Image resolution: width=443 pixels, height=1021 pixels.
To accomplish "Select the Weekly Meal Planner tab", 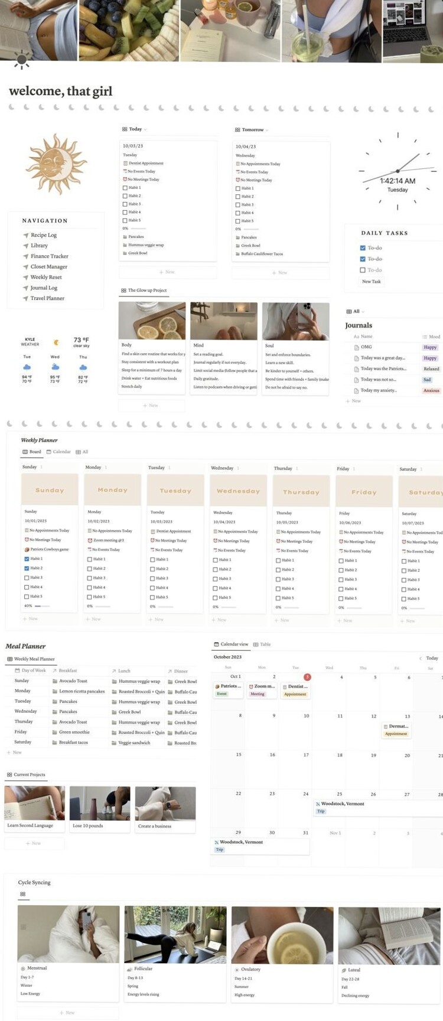I will tap(31, 659).
